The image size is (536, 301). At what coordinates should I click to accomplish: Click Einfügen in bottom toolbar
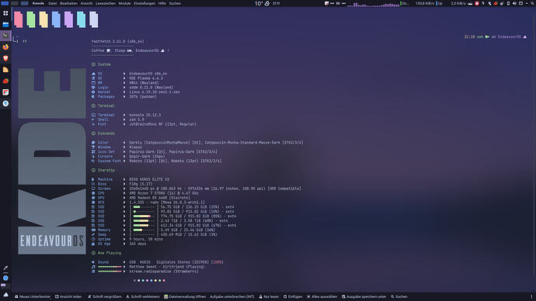(293, 296)
